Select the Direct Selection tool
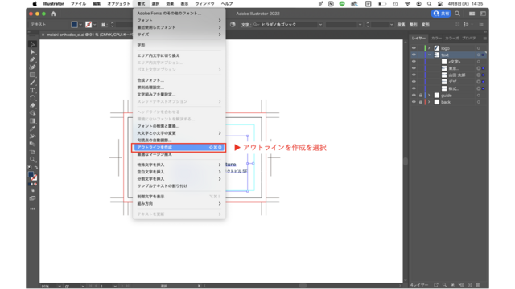 click(32, 51)
